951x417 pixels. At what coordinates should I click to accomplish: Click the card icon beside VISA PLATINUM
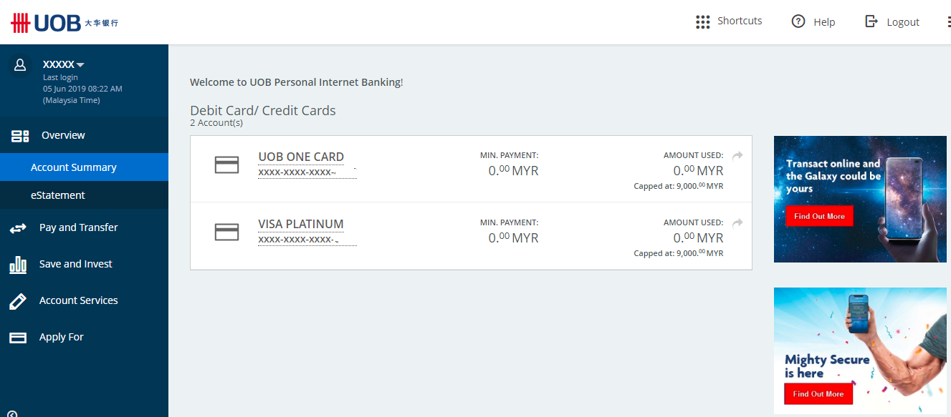point(227,232)
